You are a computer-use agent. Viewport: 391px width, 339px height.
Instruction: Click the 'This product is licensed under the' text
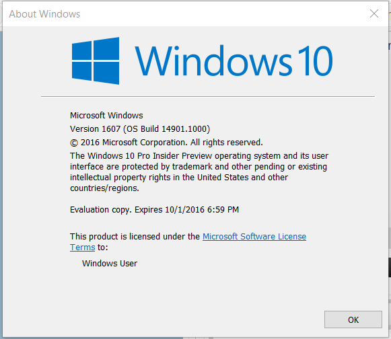click(x=135, y=236)
